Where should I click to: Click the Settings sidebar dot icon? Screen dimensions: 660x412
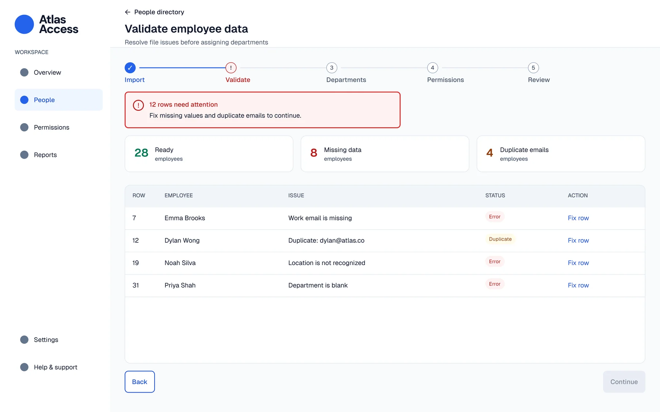click(x=24, y=340)
